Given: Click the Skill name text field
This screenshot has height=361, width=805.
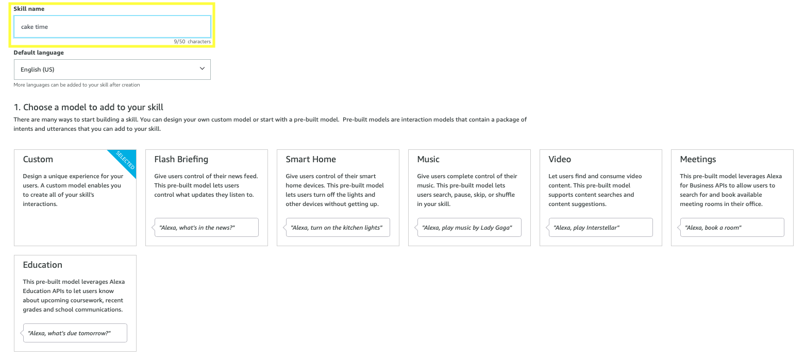Looking at the screenshot, I should pyautogui.click(x=112, y=27).
